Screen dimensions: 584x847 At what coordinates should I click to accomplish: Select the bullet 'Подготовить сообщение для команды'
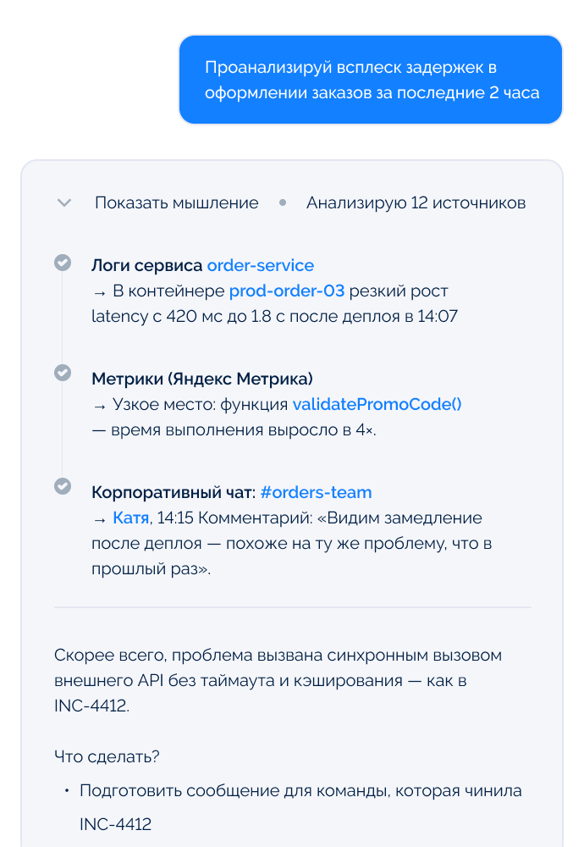click(x=300, y=791)
